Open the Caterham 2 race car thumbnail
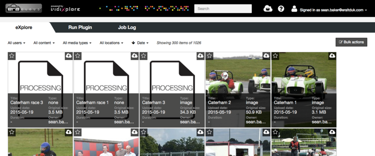Image resolution: width=375 pixels, height=156 pixels. pyautogui.click(x=238, y=90)
